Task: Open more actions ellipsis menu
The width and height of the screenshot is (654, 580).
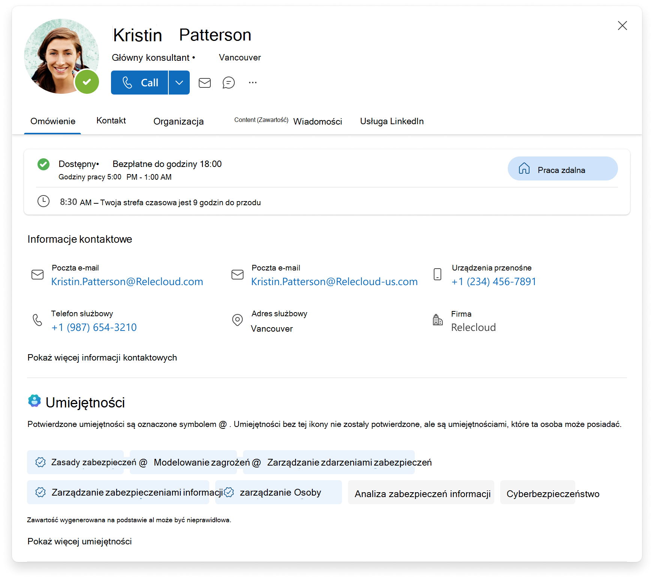Action: [253, 83]
